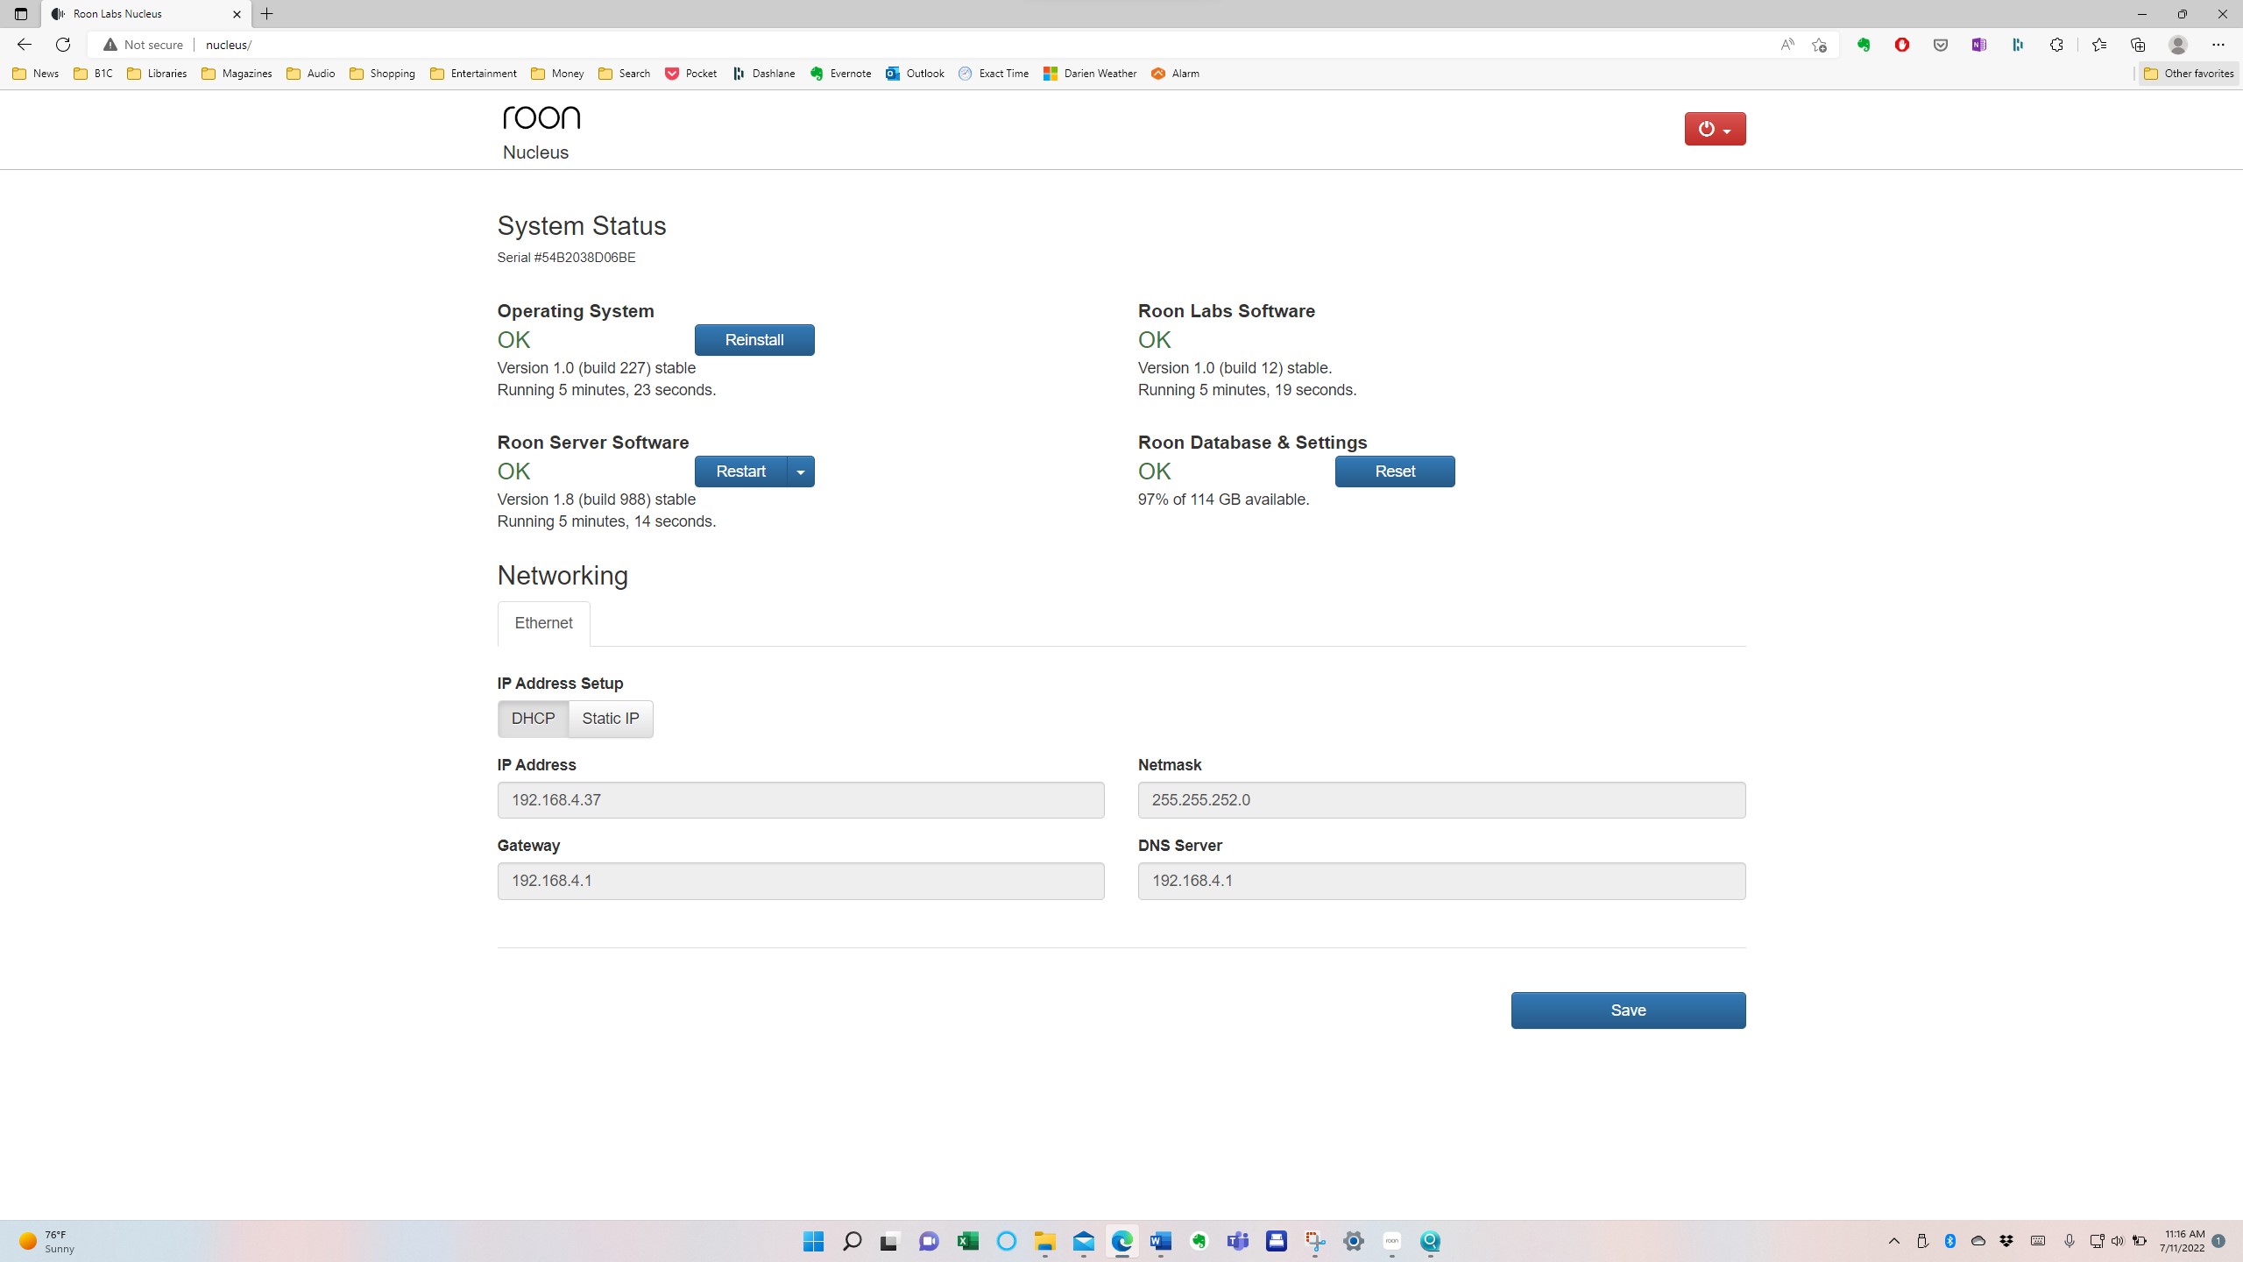2243x1262 pixels.
Task: Open the Dashlane bookmark
Action: [764, 74]
